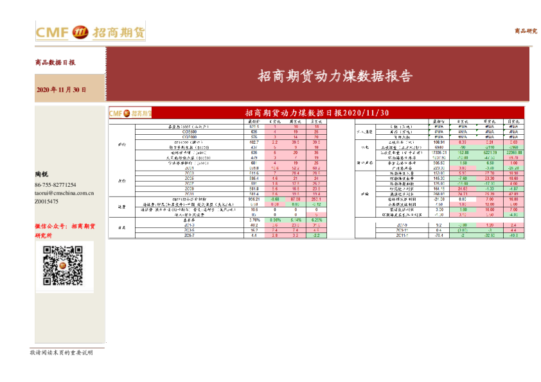
Task: Click the WeChat QR code image
Action: (x=63, y=266)
